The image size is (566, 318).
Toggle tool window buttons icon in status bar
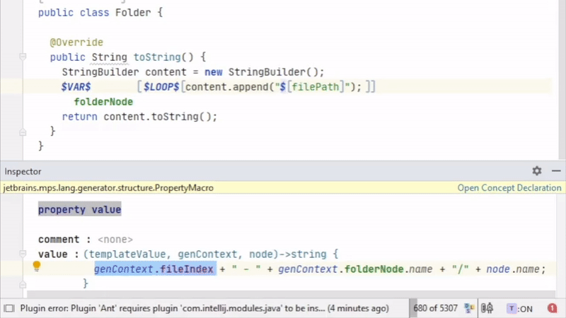click(x=9, y=308)
